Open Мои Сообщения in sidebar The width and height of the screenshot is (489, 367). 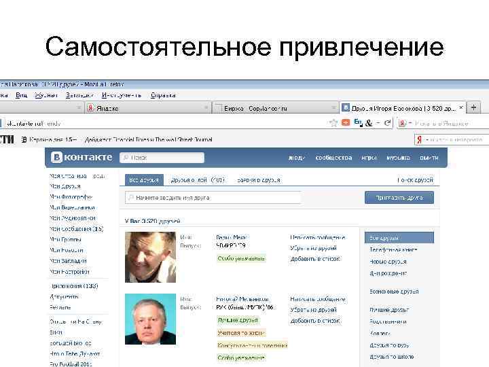click(76, 229)
